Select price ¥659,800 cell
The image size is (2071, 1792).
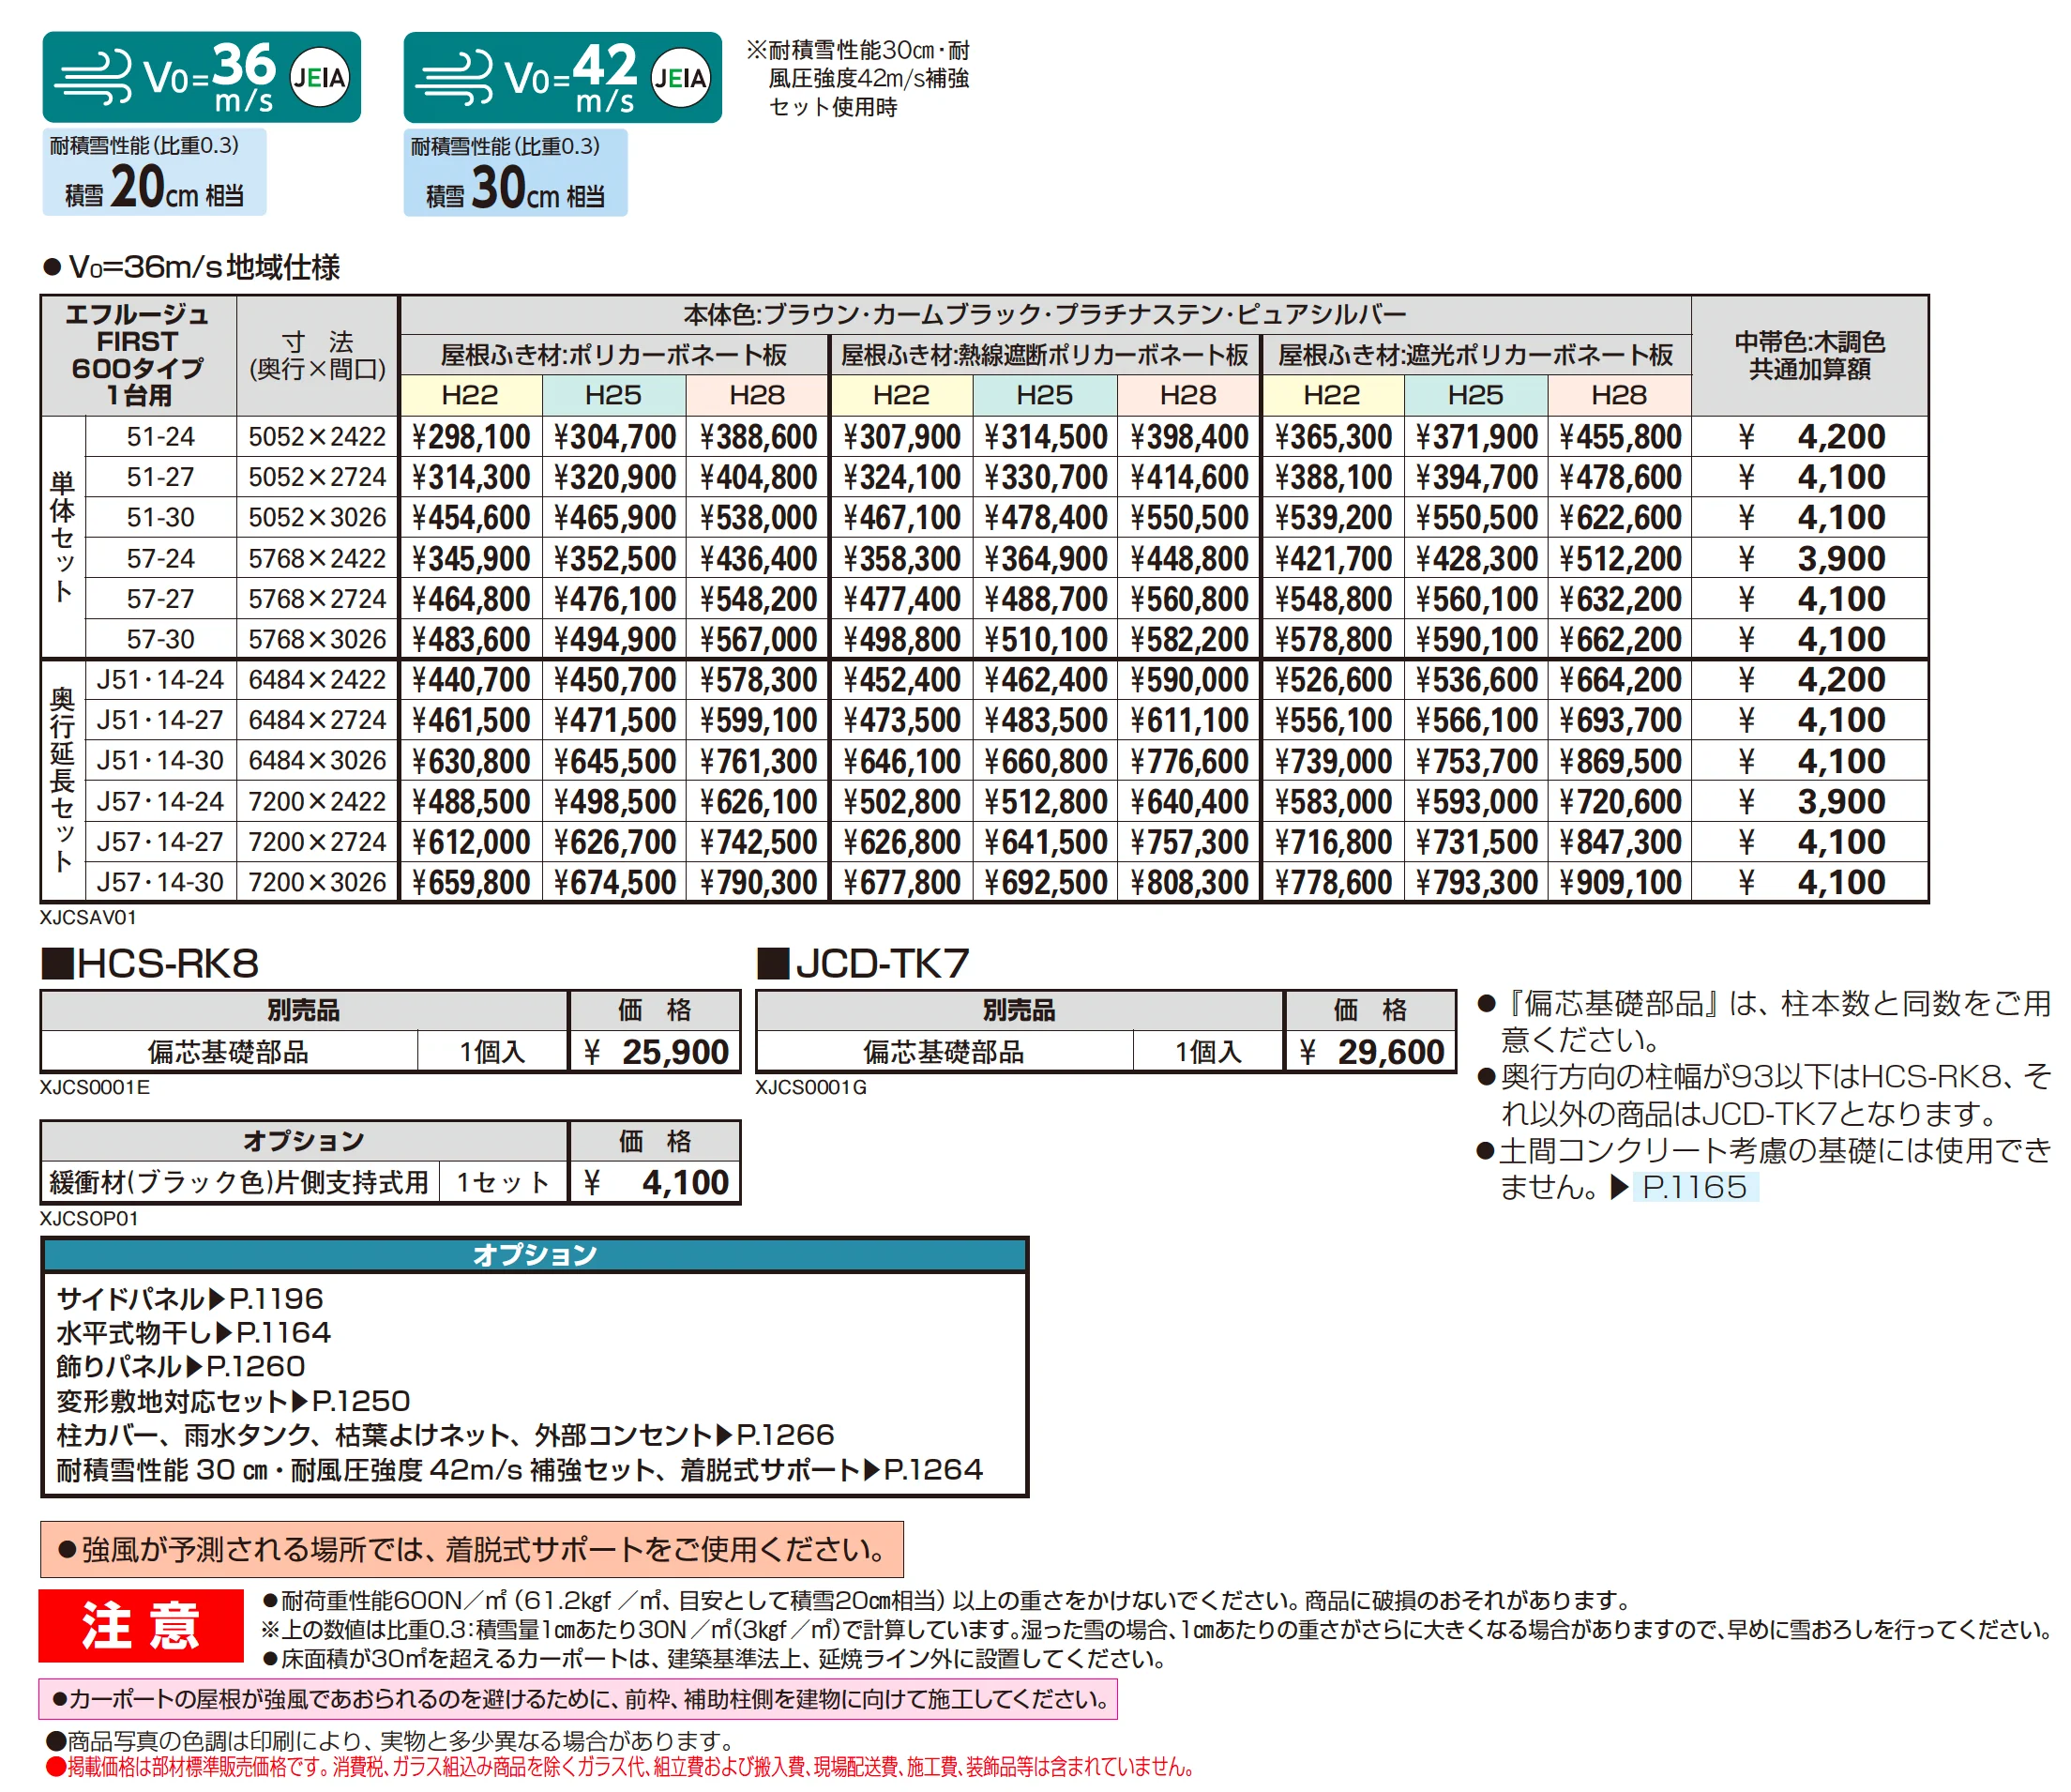coord(471,882)
